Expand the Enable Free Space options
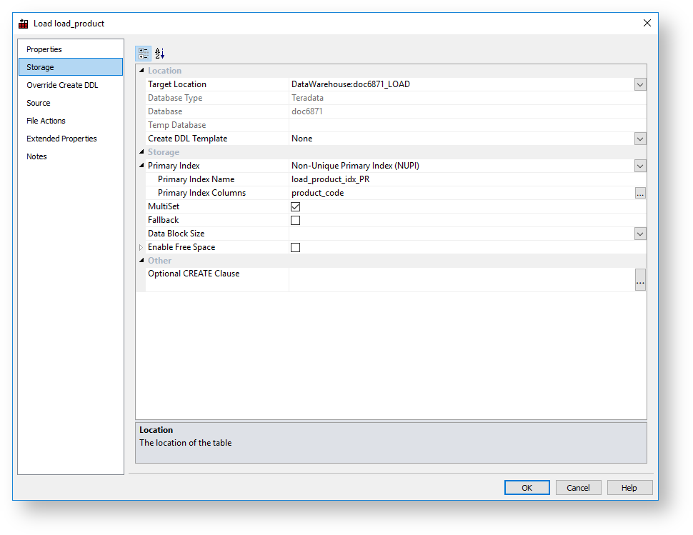The width and height of the screenshot is (693, 535). [x=141, y=247]
